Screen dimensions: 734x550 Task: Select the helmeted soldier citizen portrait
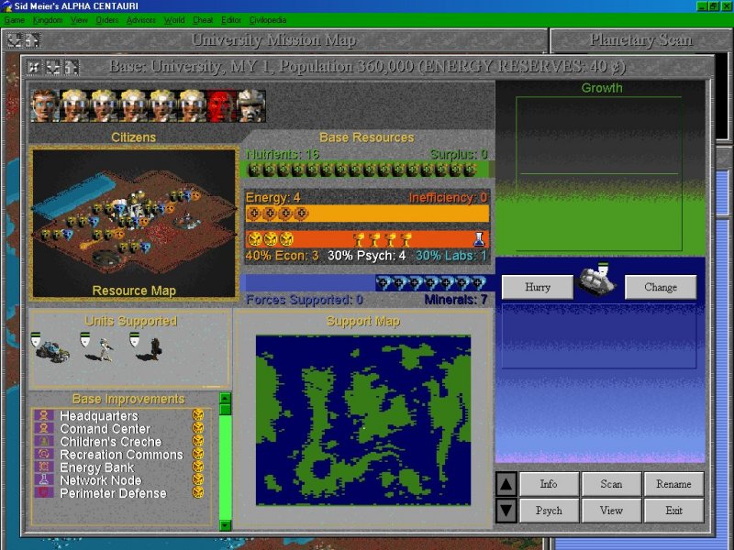coord(250,106)
